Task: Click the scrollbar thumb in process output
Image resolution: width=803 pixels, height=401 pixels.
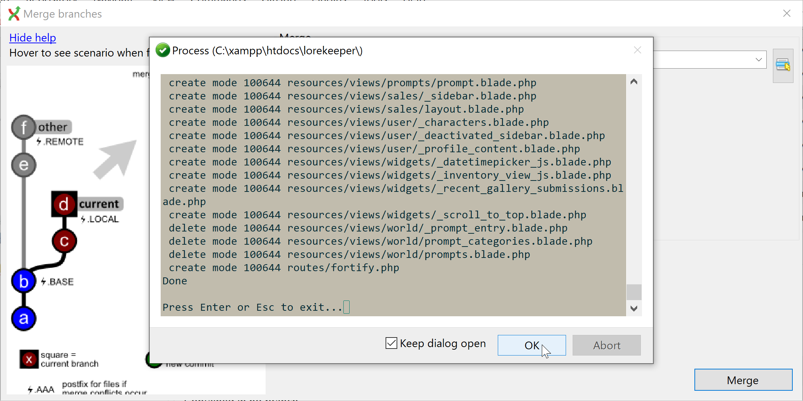Action: tap(634, 292)
